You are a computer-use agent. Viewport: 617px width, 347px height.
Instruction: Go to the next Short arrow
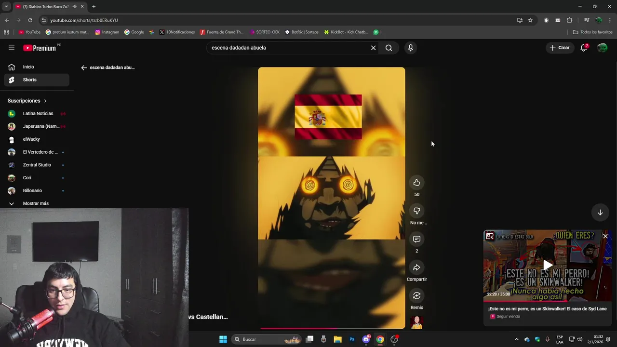[x=600, y=213]
